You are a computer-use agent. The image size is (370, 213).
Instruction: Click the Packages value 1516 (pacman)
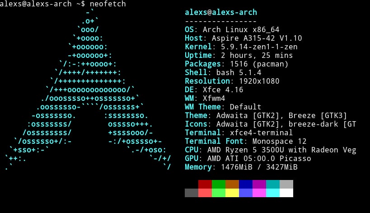259,64
